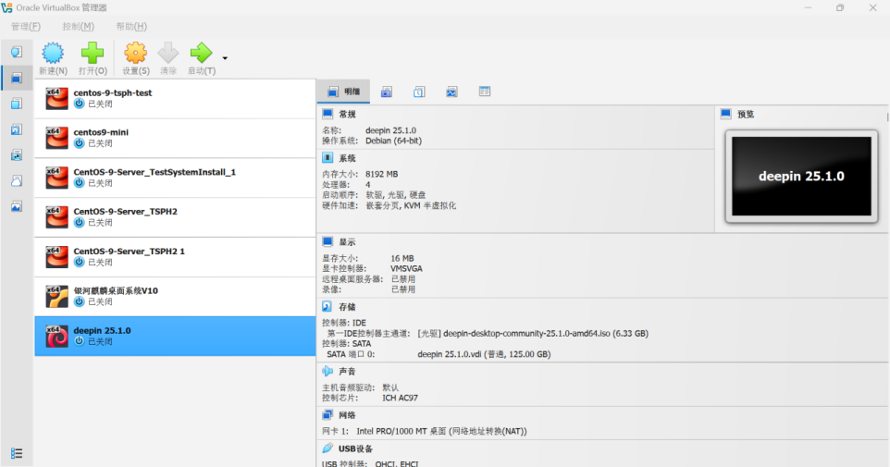Click the 声音 audio section speaker icon
The height and width of the screenshot is (467, 890).
click(328, 371)
